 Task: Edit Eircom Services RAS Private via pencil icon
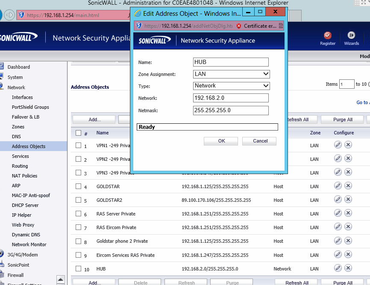338,254
